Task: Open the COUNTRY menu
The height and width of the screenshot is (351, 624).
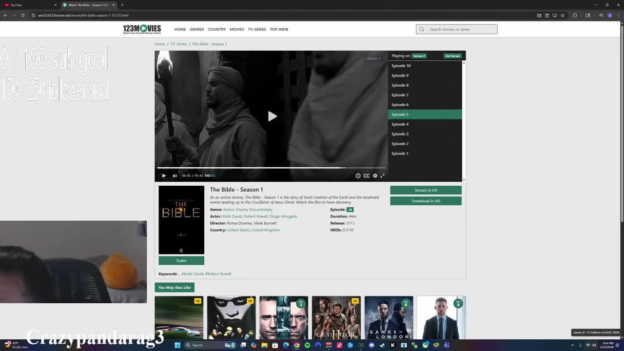Action: coord(217,29)
